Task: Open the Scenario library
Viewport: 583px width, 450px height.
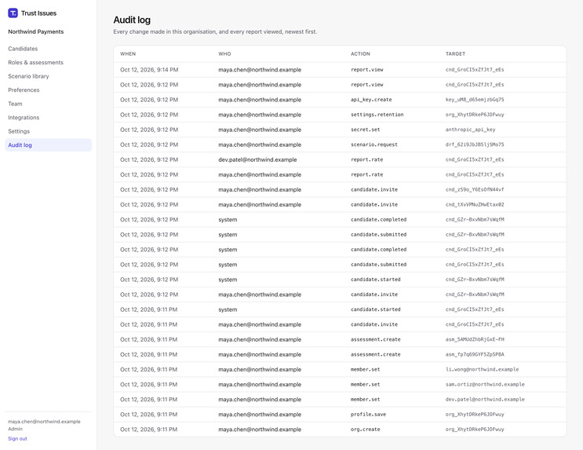Action: tap(28, 76)
